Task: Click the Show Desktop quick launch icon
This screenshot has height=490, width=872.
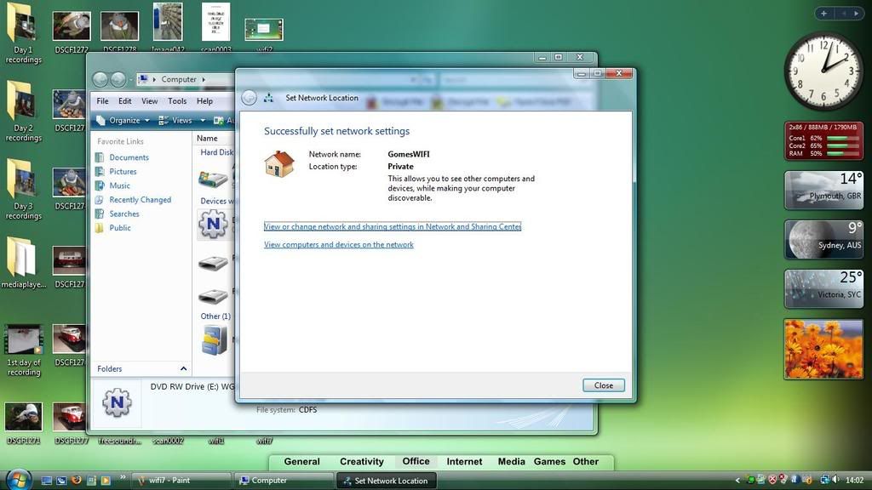Action: (47, 481)
